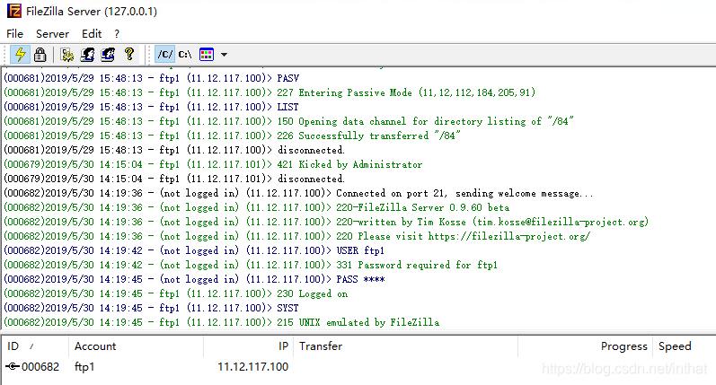
Task: Click the Transfer column header
Action: click(405, 346)
